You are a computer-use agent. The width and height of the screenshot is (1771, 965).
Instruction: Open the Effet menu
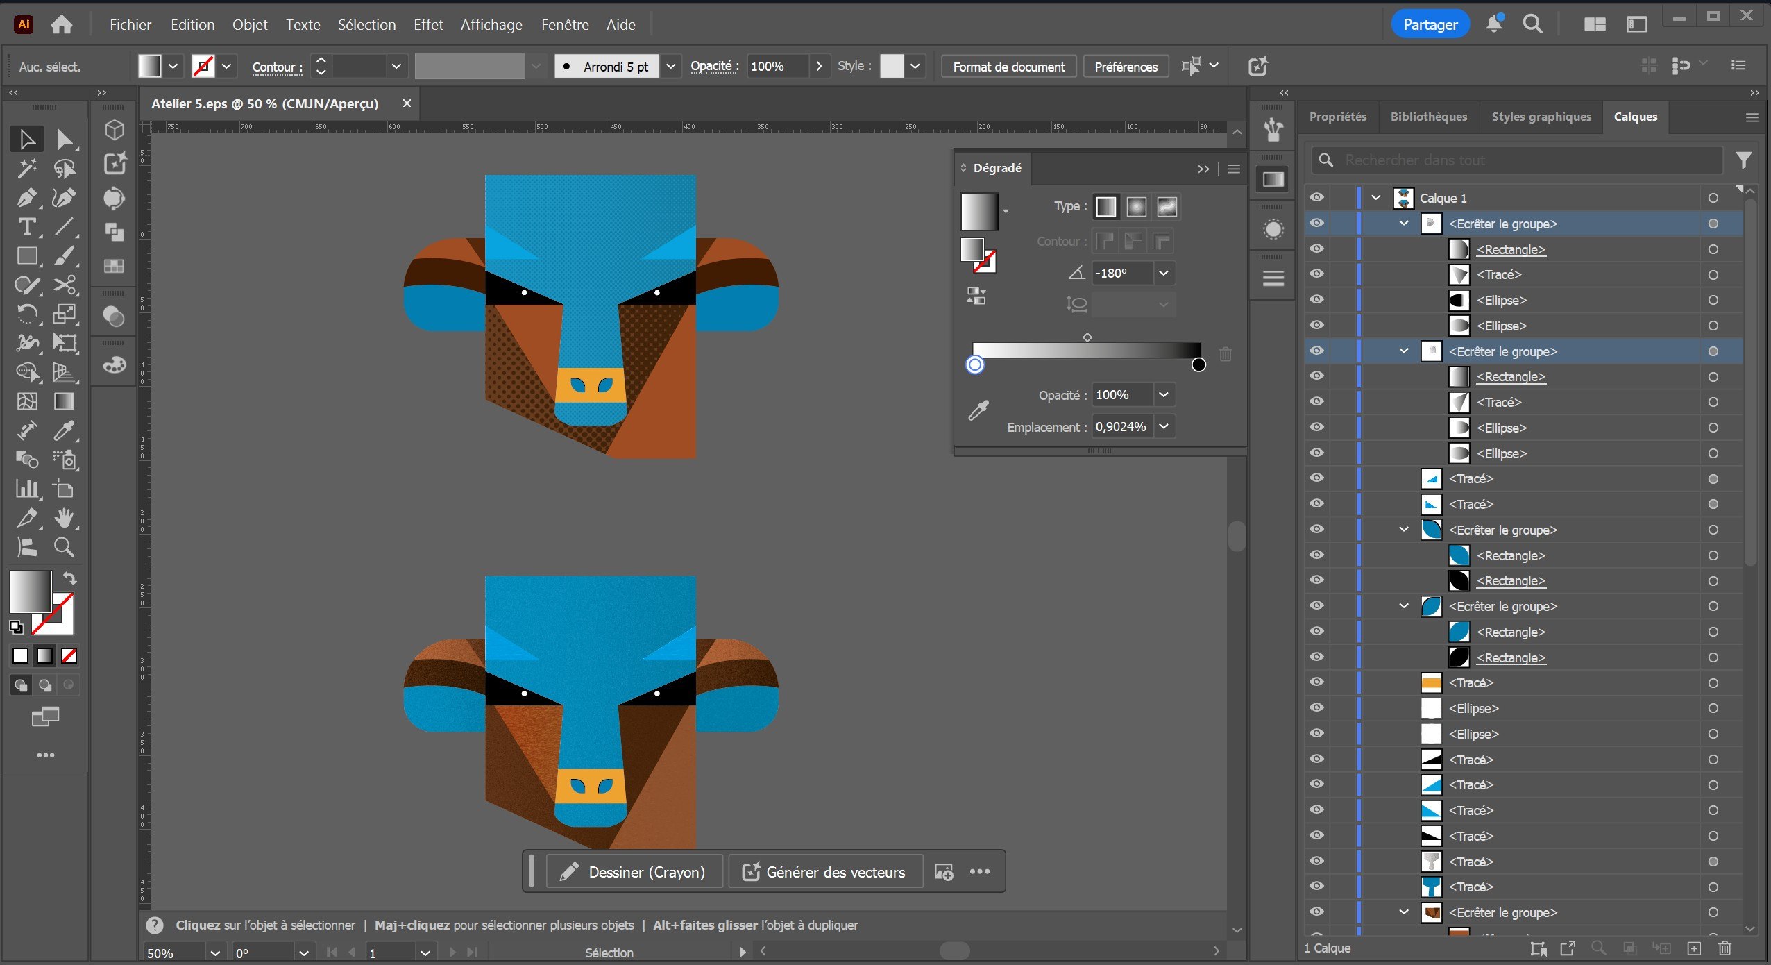coord(427,25)
